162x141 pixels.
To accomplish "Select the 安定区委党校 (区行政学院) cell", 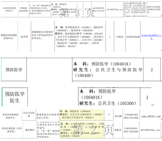I will (12, 130).
